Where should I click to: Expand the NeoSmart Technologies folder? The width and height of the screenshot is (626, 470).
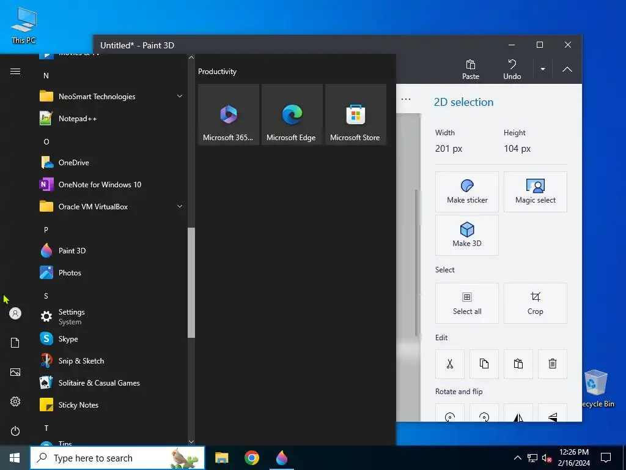112,96
